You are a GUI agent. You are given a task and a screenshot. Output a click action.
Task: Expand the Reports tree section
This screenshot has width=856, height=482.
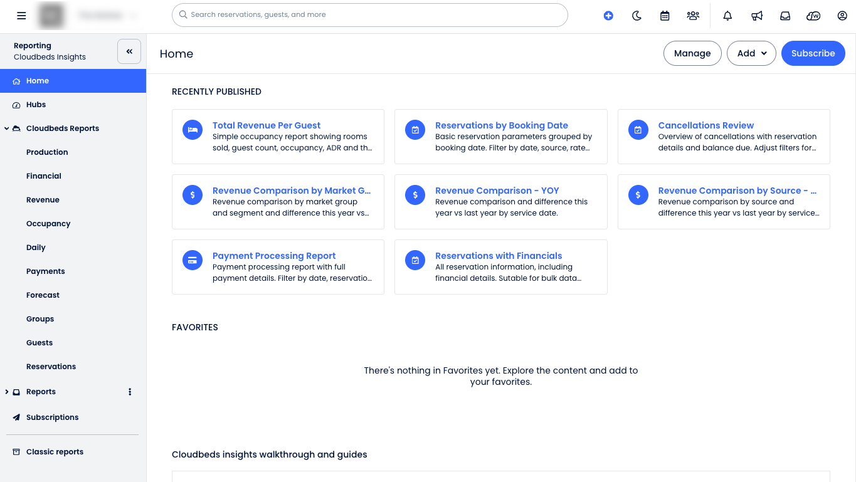(7, 392)
